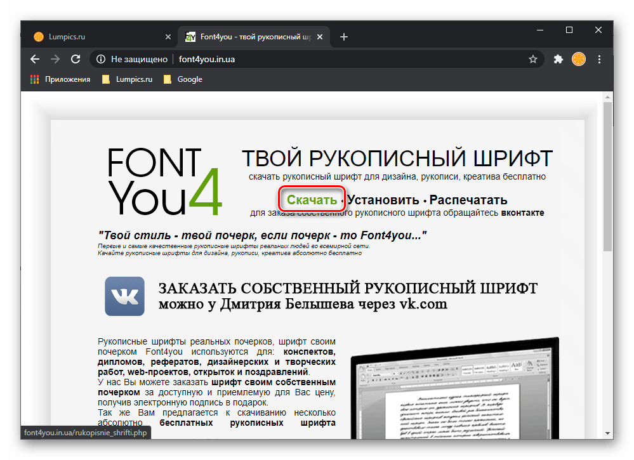Click the Скачать link

[x=312, y=200]
